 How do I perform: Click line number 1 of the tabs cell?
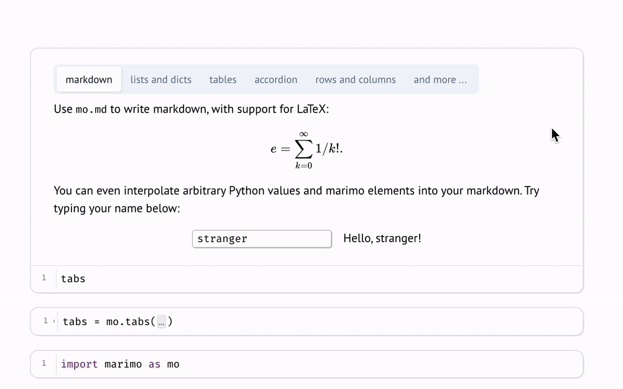click(x=44, y=278)
